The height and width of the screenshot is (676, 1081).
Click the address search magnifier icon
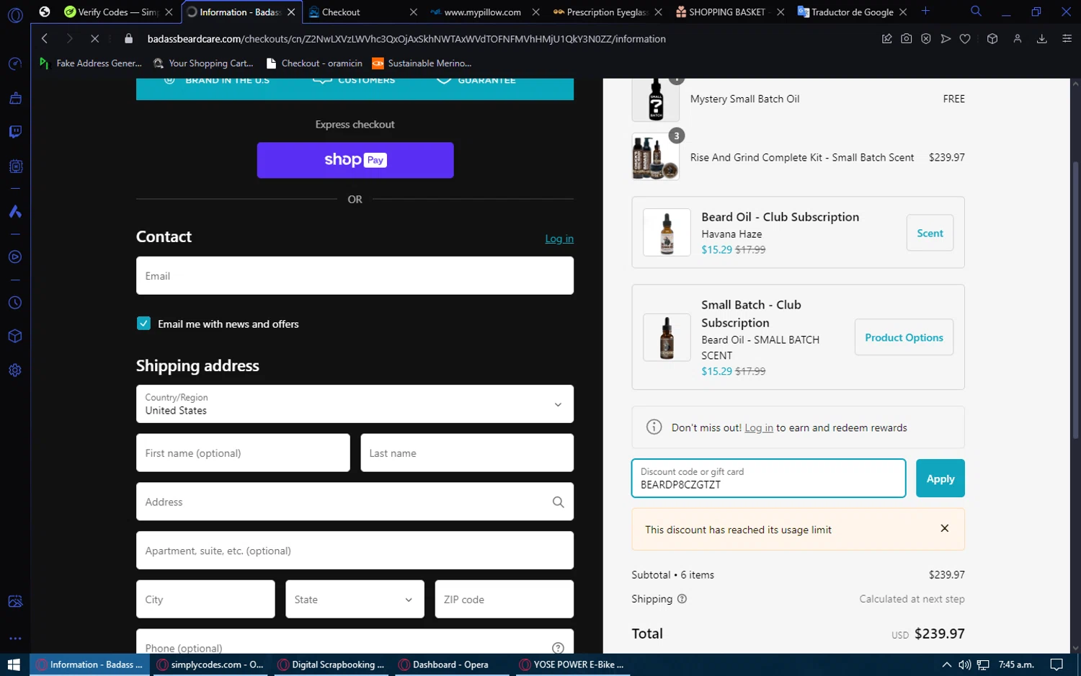pos(558,502)
